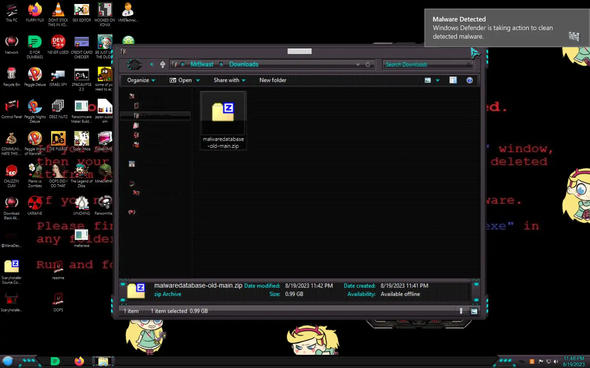Click the New folder button

(x=273, y=80)
